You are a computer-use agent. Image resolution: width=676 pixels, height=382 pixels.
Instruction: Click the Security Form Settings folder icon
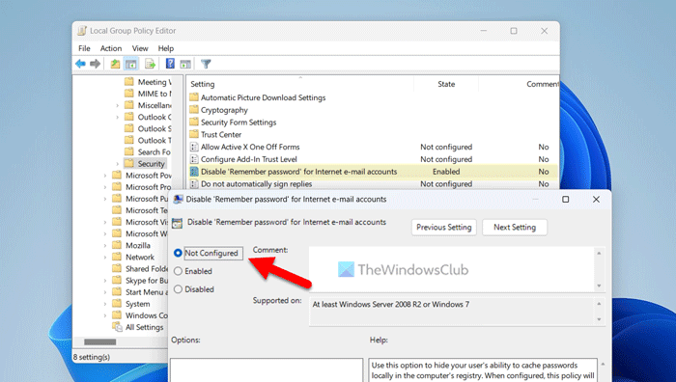coord(194,123)
